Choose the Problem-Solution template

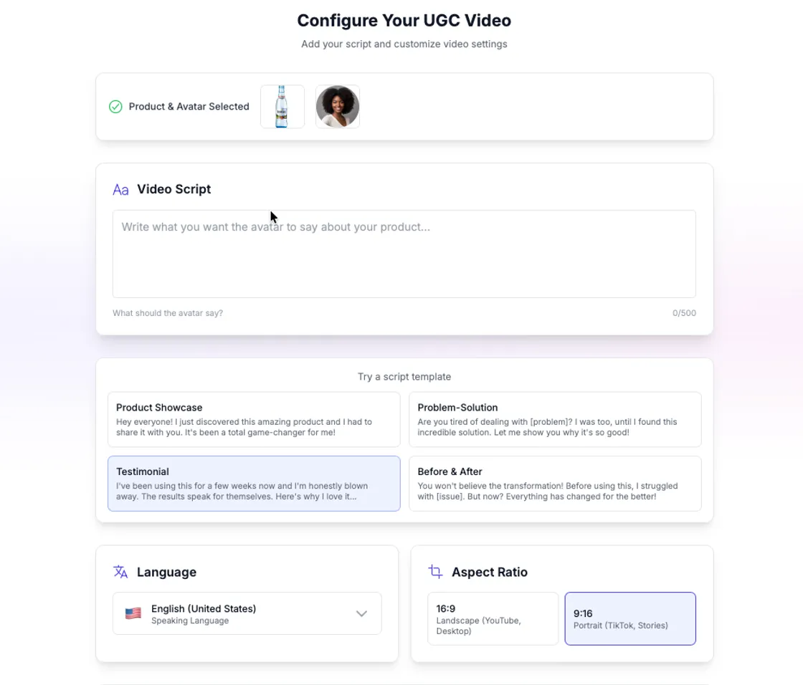[555, 419]
